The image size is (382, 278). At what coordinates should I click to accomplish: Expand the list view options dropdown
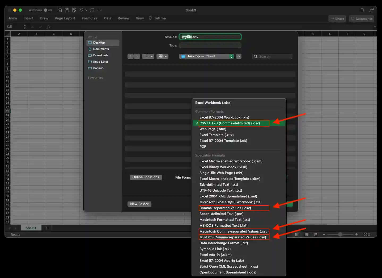(148, 56)
